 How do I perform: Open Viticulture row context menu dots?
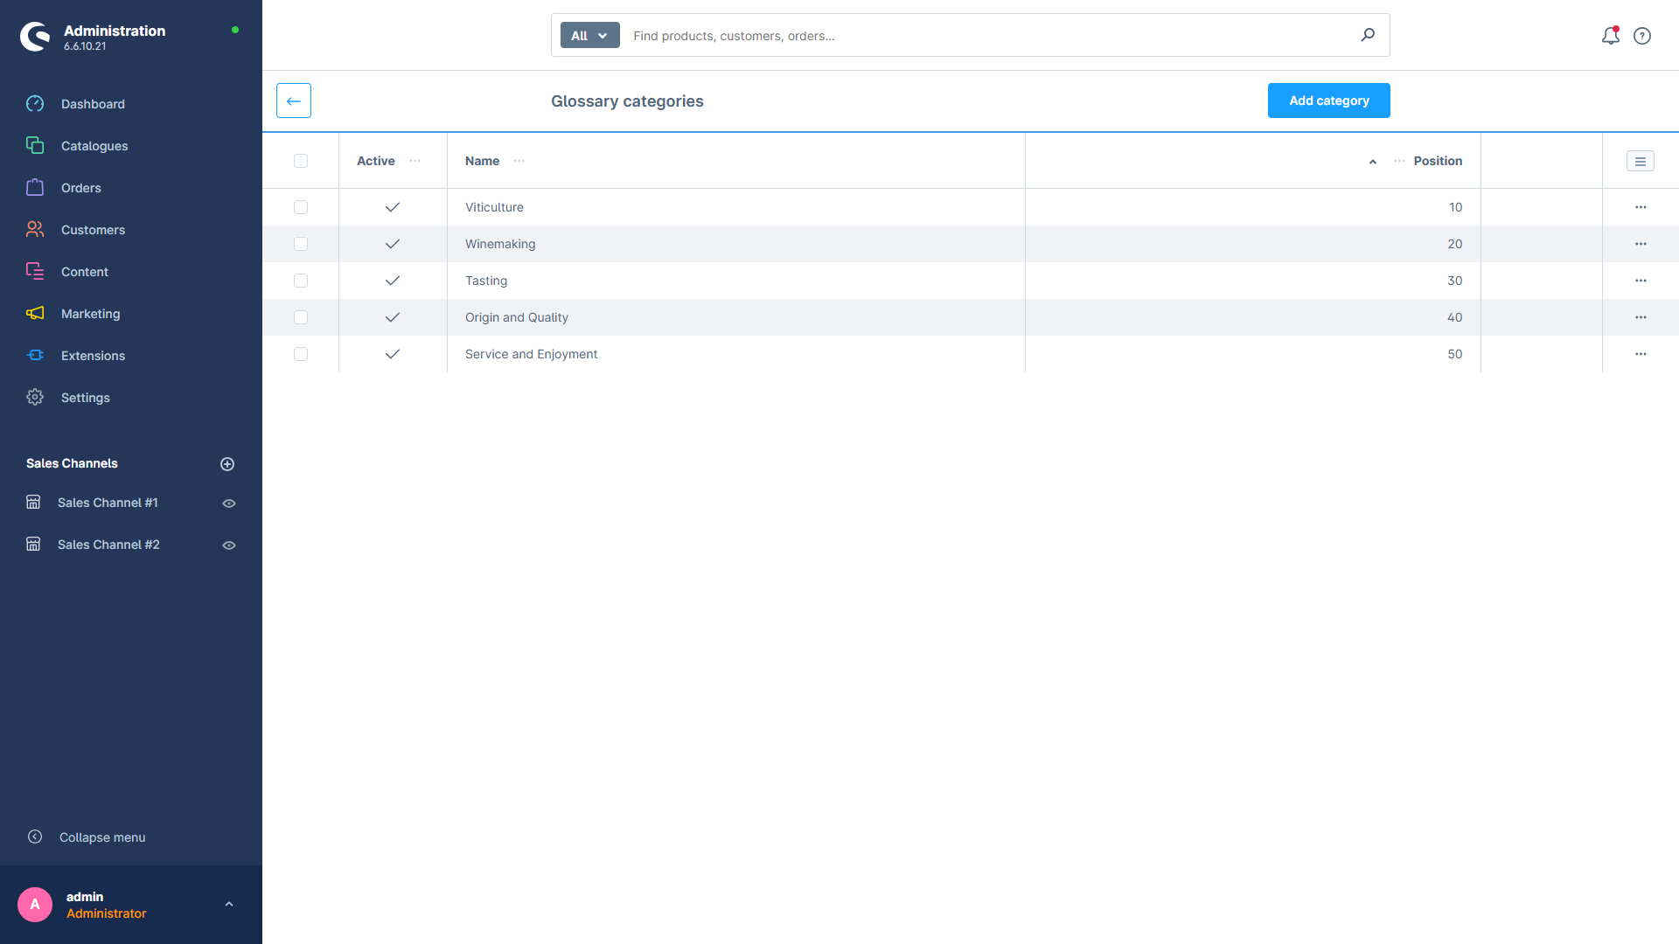click(x=1641, y=207)
